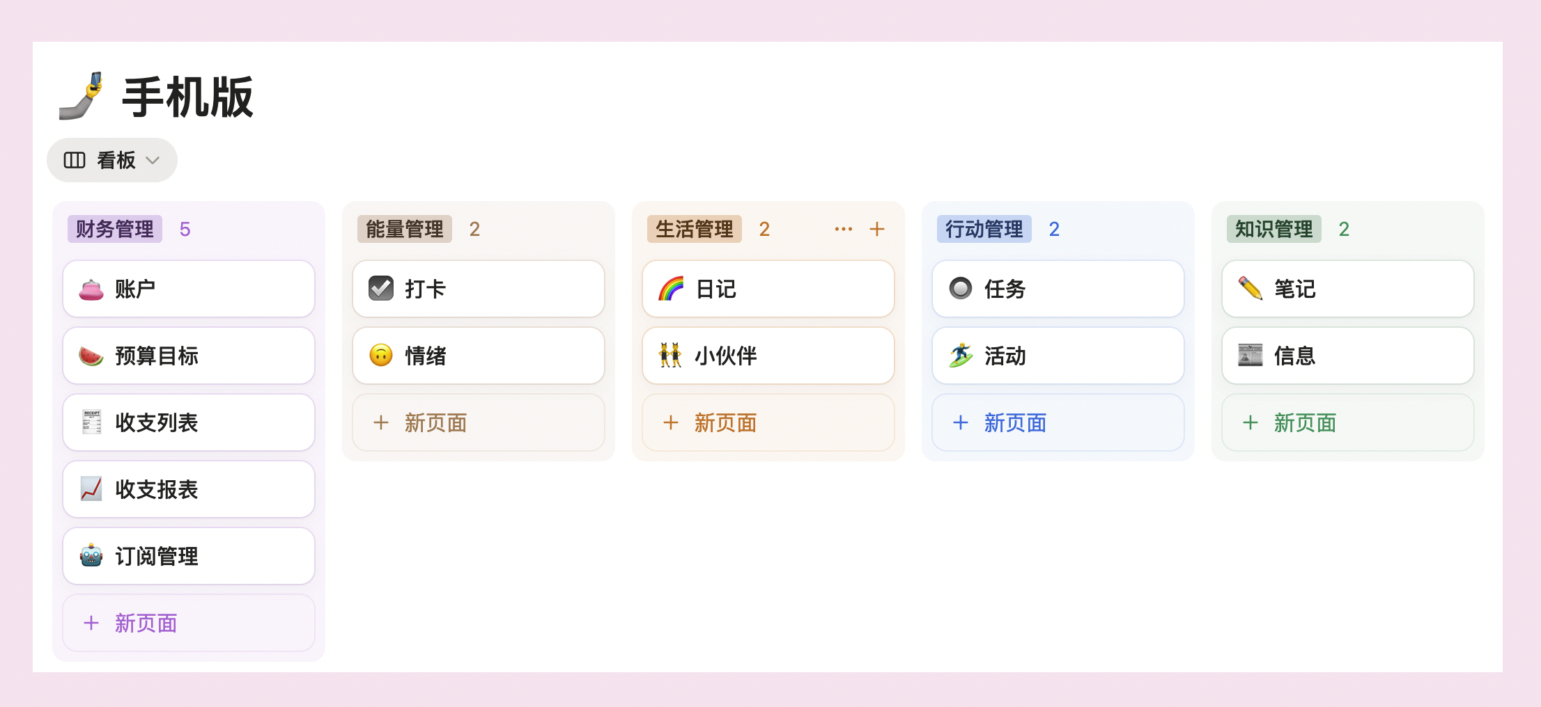Click the robot icon on 订阅管理 card

click(x=92, y=556)
